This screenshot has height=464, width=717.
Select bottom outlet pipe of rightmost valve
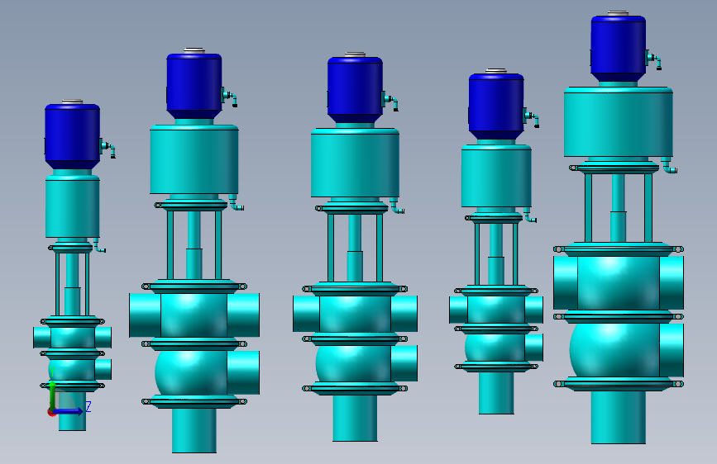619,417
